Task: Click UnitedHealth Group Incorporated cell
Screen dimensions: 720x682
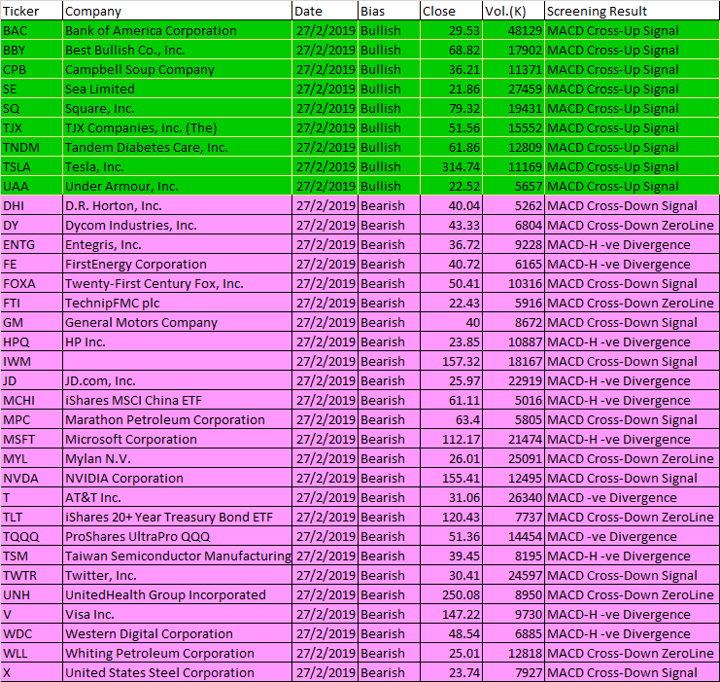Action: coord(177,595)
